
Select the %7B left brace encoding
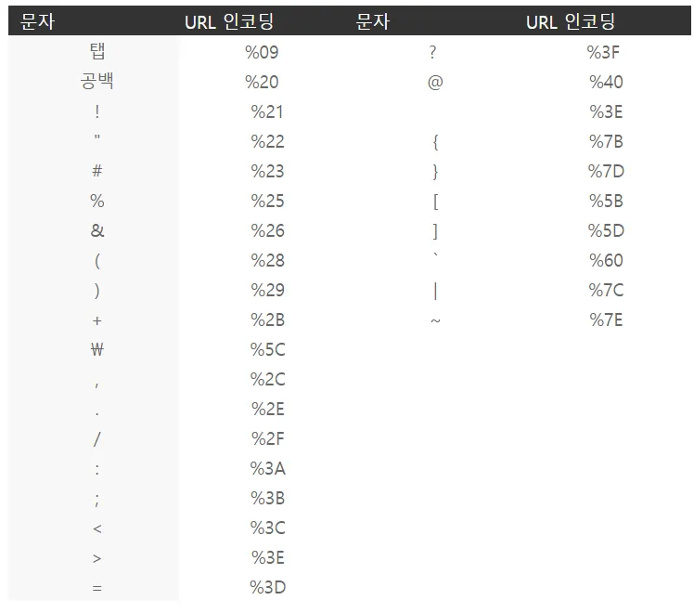[x=606, y=142]
